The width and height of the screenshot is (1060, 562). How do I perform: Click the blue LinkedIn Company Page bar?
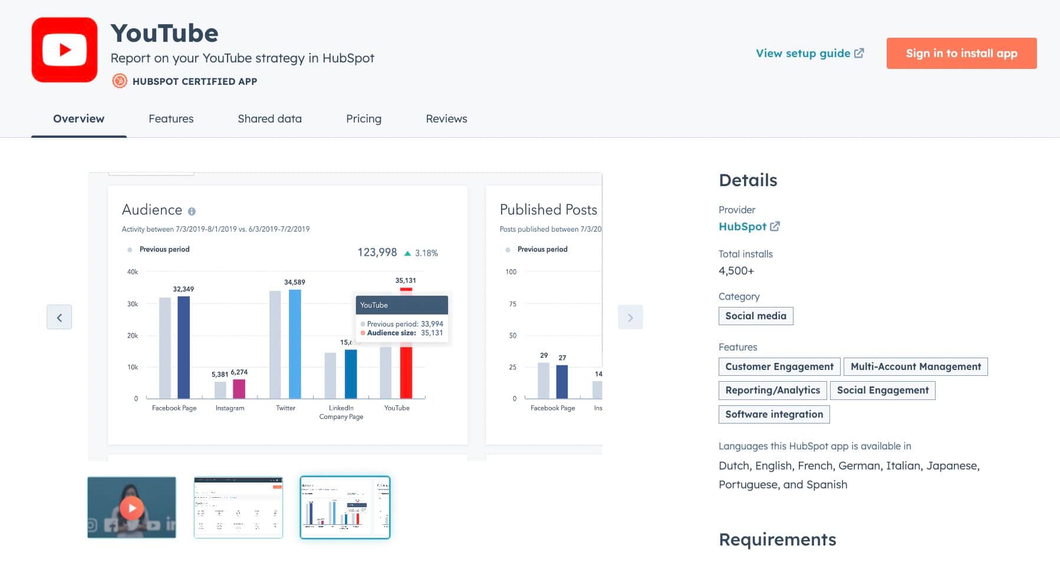click(351, 374)
